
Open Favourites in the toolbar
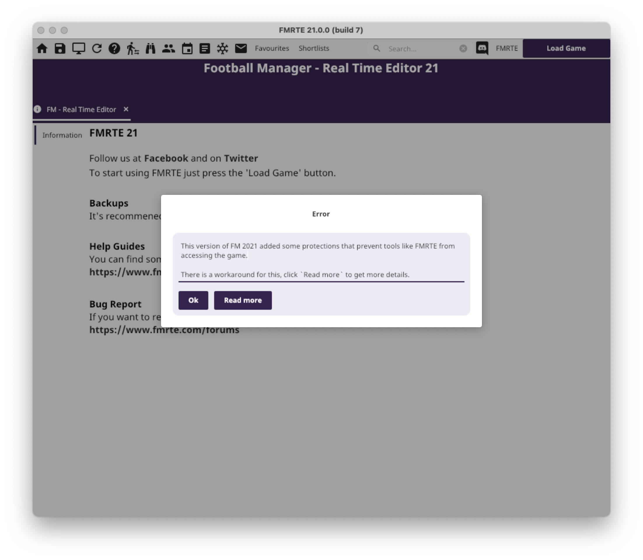pyautogui.click(x=272, y=48)
